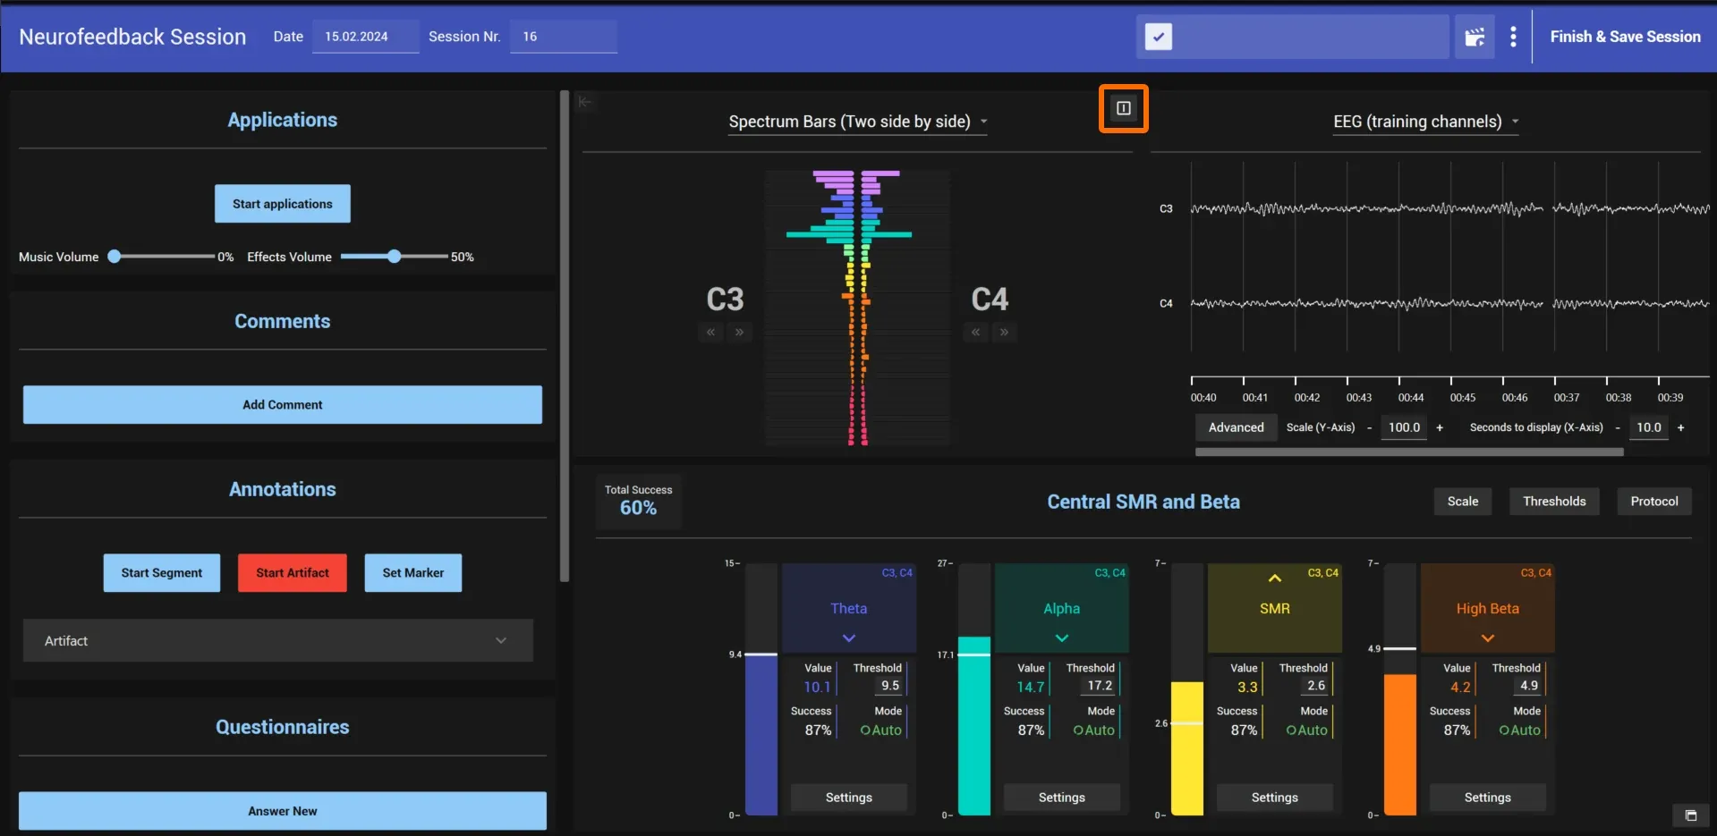Click the C3 previous channel double-arrow
Screen dimensions: 1717x836
[x=710, y=332]
